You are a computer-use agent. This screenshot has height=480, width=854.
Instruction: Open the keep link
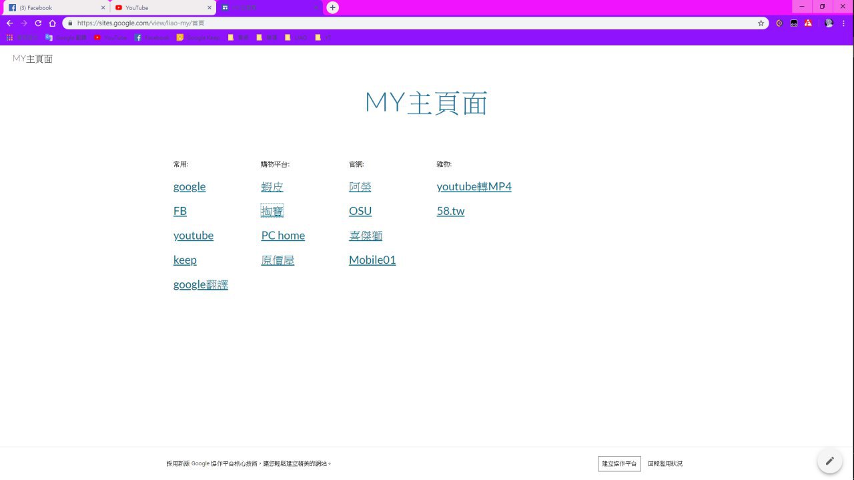[x=185, y=260]
